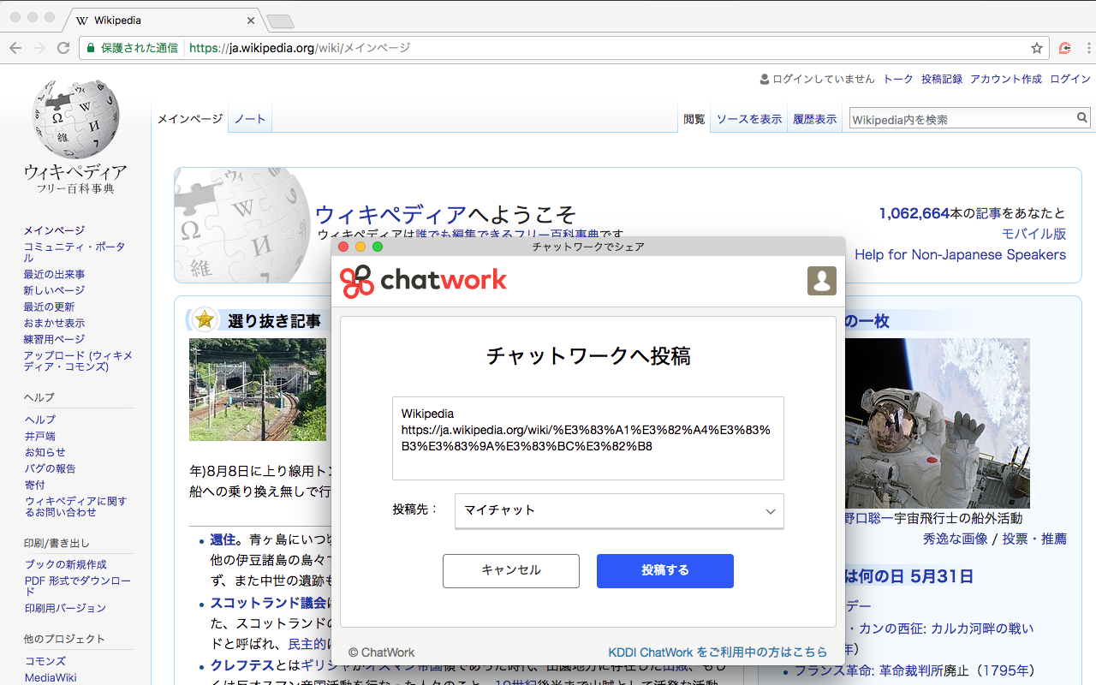Click sidebar 新しいページ link
The image size is (1096, 685).
pyautogui.click(x=54, y=290)
